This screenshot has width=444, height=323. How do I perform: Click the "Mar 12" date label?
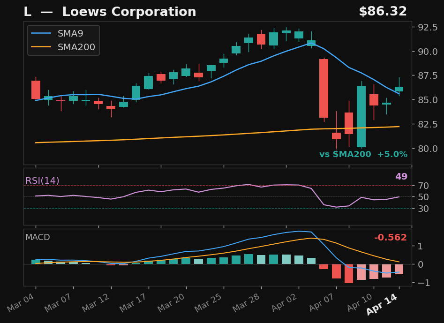97,303
